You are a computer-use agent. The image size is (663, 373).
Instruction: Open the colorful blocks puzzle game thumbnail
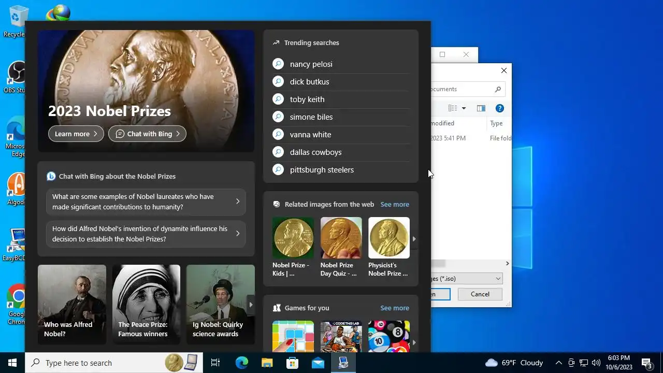click(293, 336)
